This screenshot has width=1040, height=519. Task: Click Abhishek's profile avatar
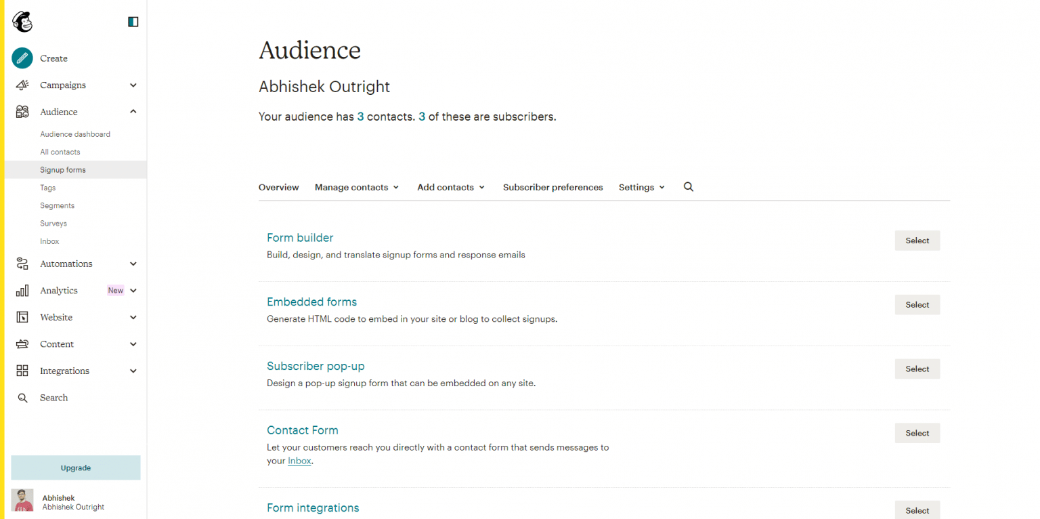[x=22, y=500]
